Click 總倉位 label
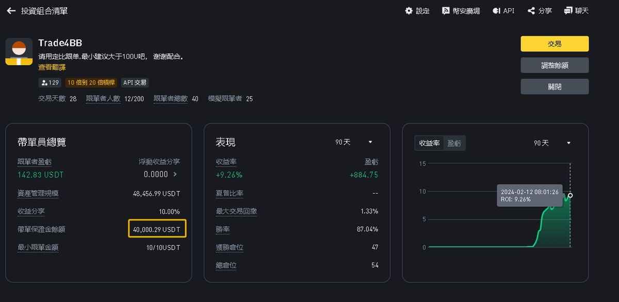619x302 pixels. pyautogui.click(x=226, y=265)
